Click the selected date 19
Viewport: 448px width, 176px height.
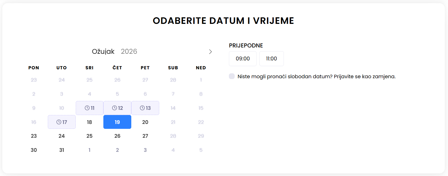[x=117, y=122]
